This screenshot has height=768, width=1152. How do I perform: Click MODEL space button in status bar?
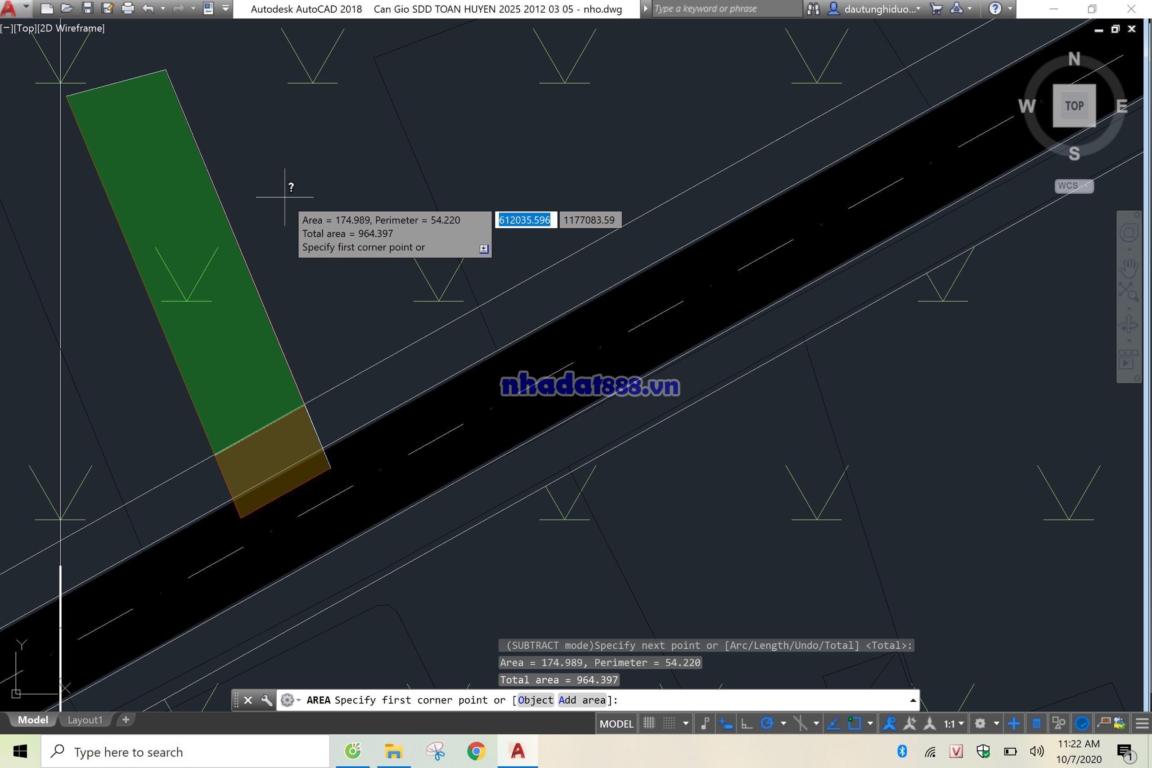tap(616, 723)
